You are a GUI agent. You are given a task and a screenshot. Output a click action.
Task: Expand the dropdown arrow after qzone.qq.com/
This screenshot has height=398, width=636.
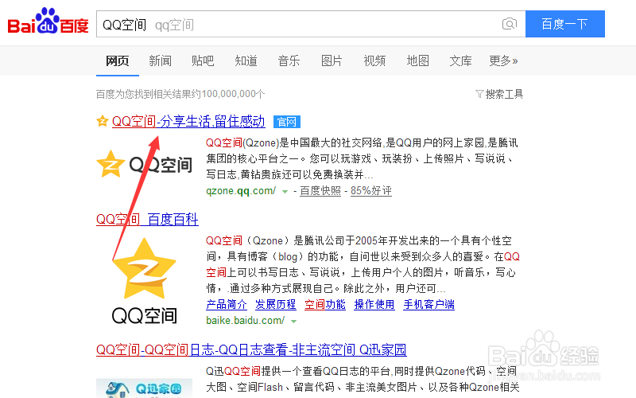point(285,191)
